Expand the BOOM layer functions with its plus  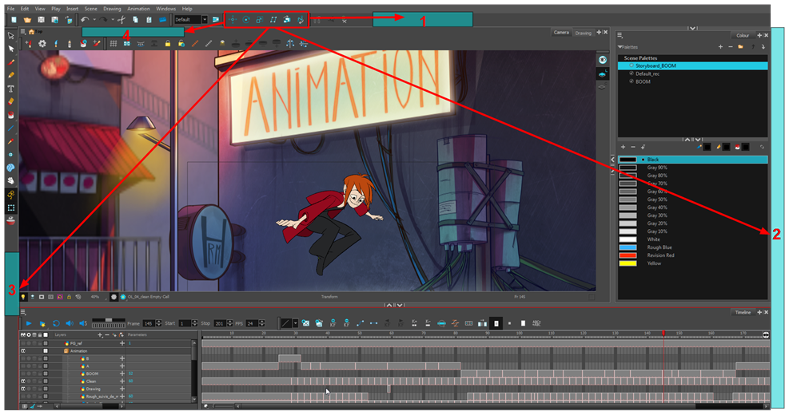122,373
